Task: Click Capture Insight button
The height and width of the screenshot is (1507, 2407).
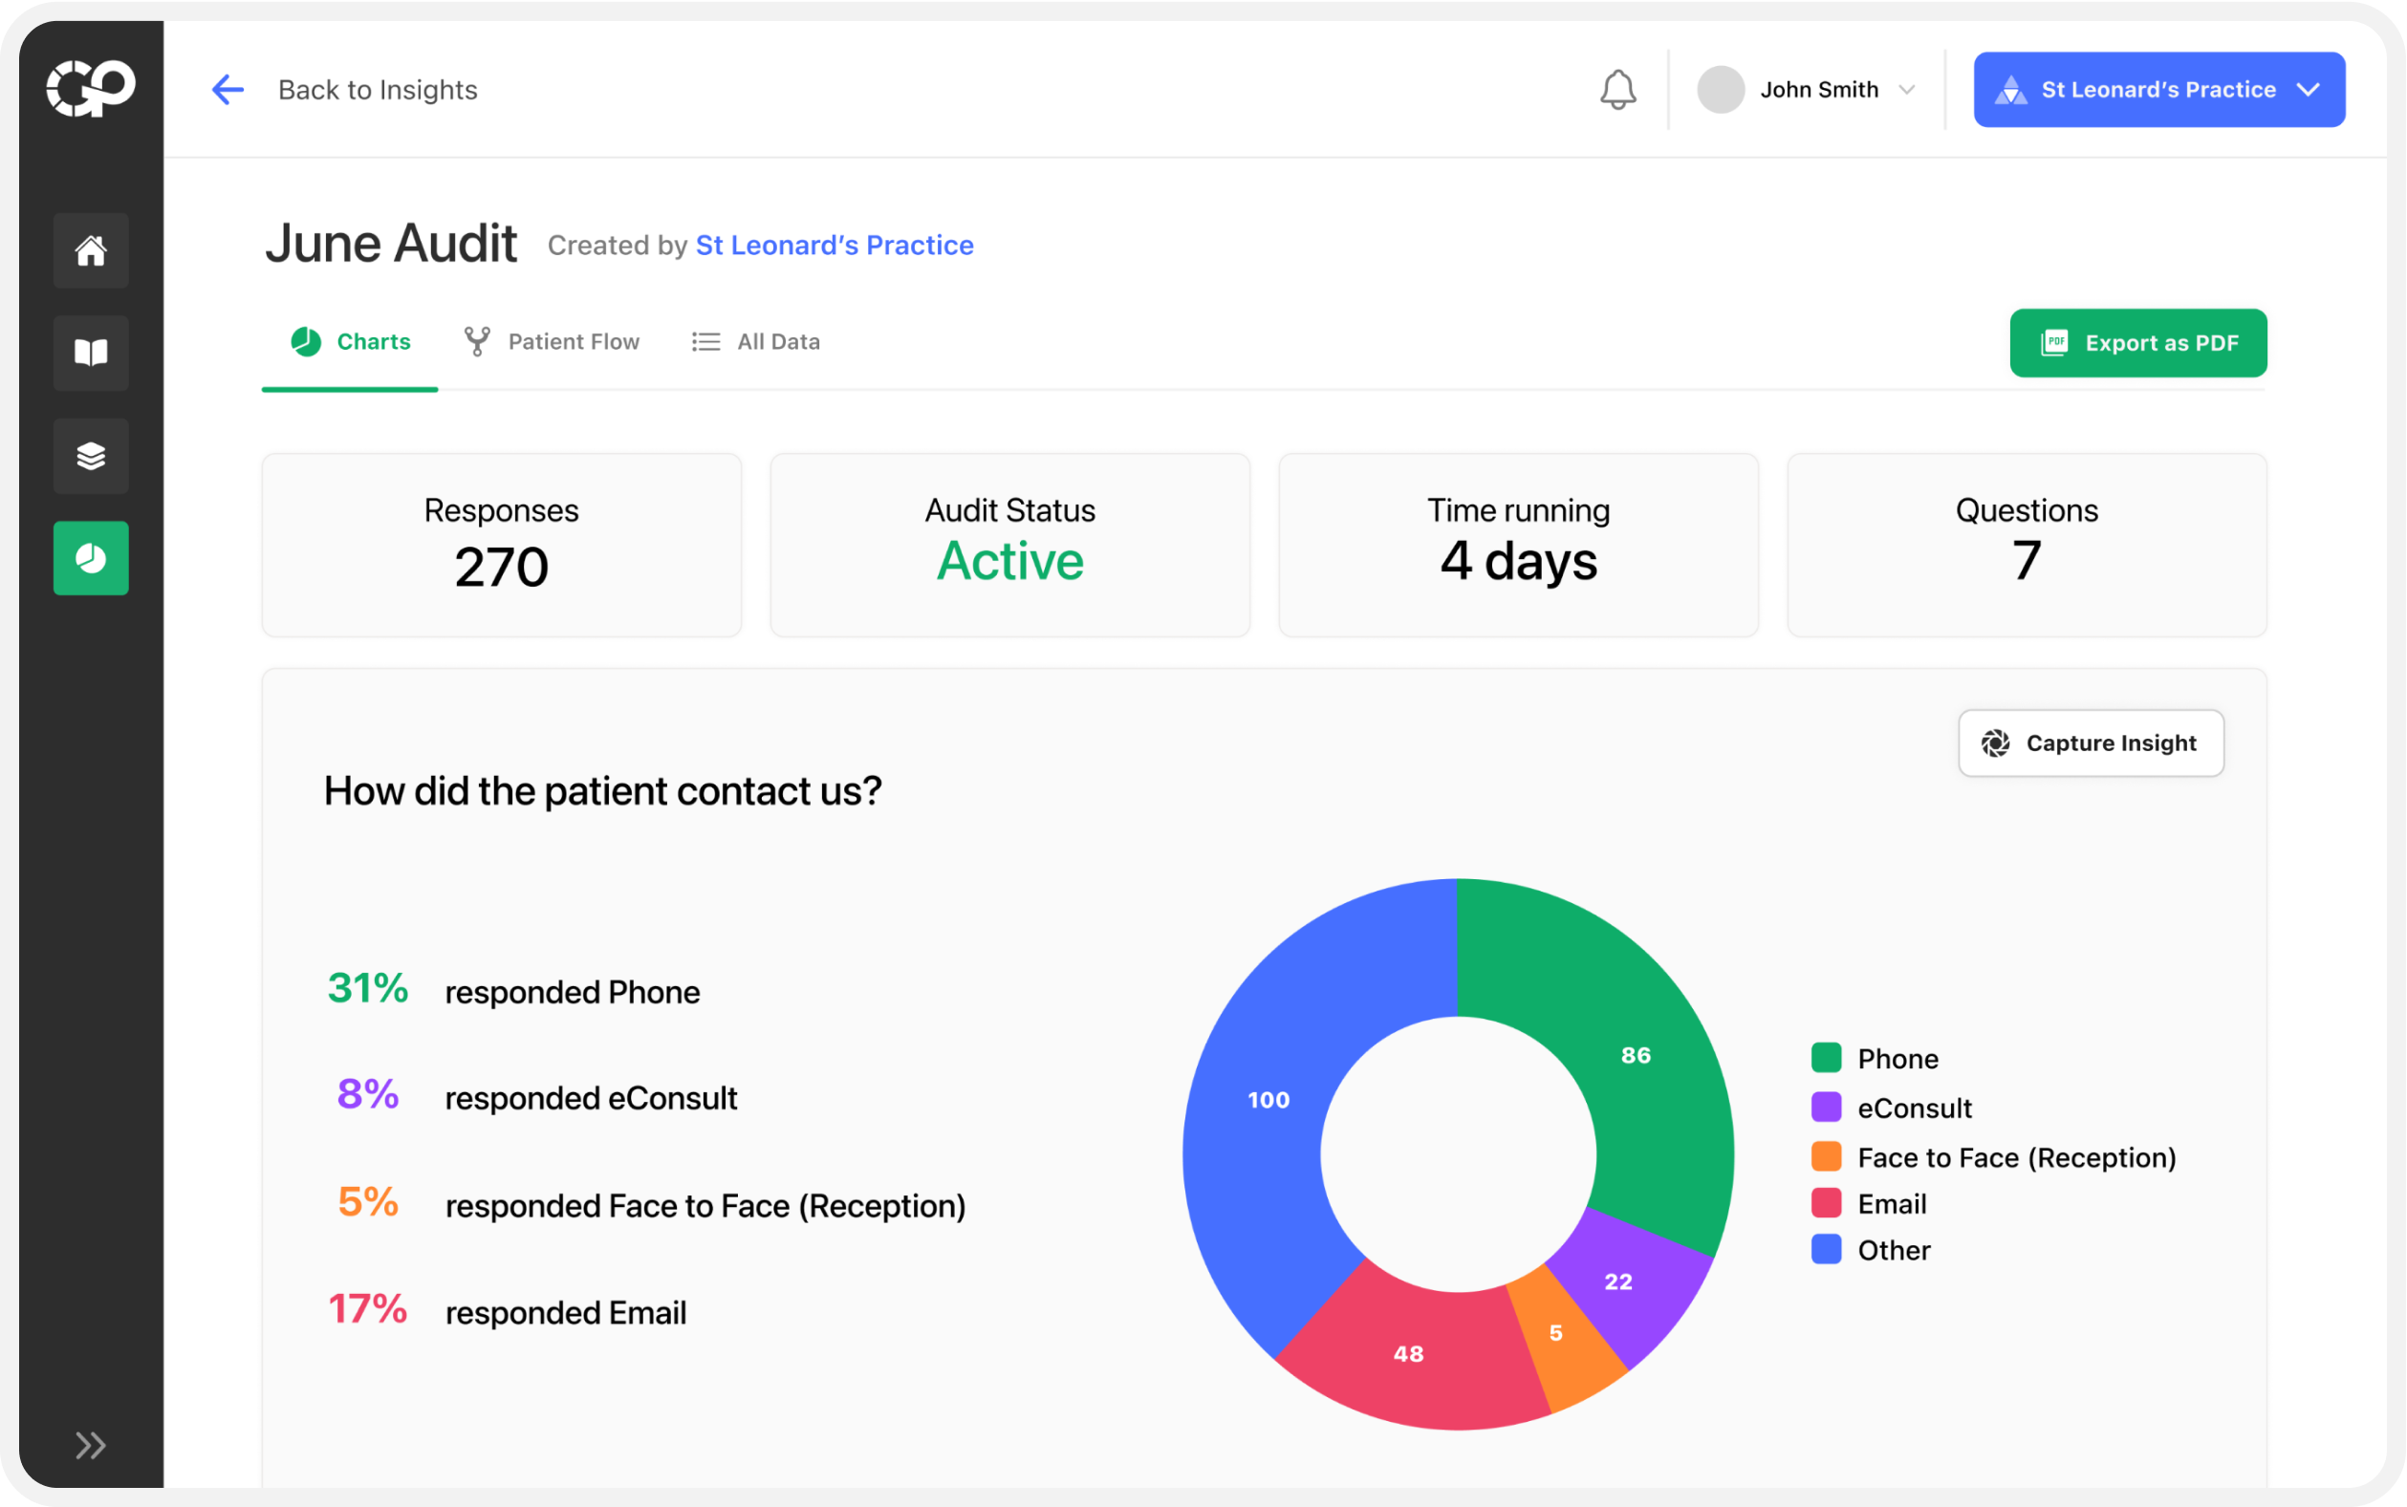Action: pyautogui.click(x=2090, y=743)
